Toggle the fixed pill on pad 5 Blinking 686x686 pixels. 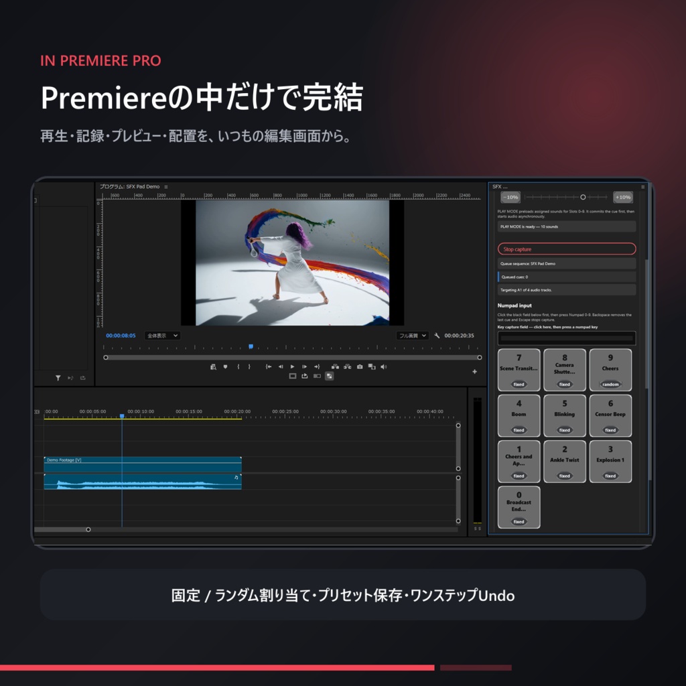tap(564, 430)
